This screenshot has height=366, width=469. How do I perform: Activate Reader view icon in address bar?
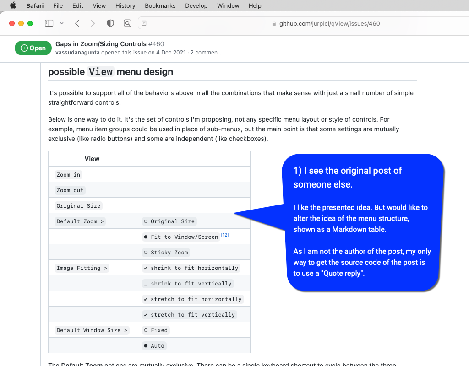click(x=144, y=23)
